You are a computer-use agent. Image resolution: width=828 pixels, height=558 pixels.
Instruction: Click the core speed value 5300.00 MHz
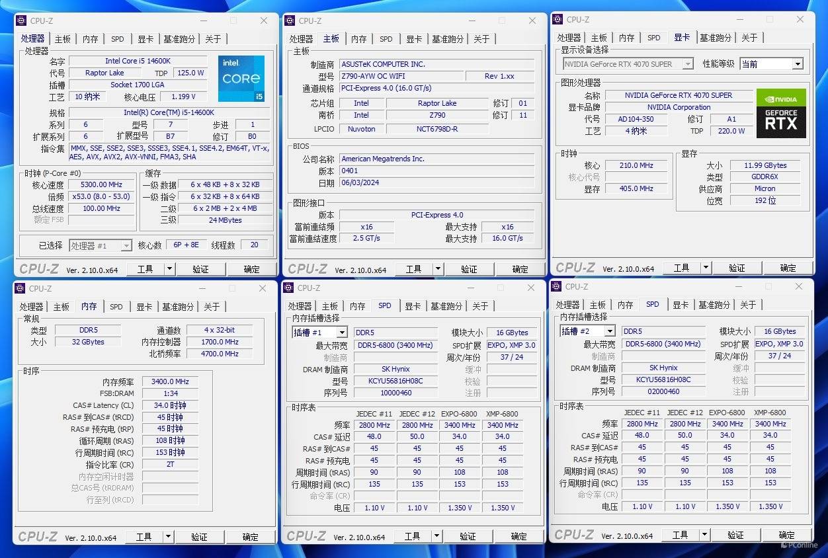[102, 184]
